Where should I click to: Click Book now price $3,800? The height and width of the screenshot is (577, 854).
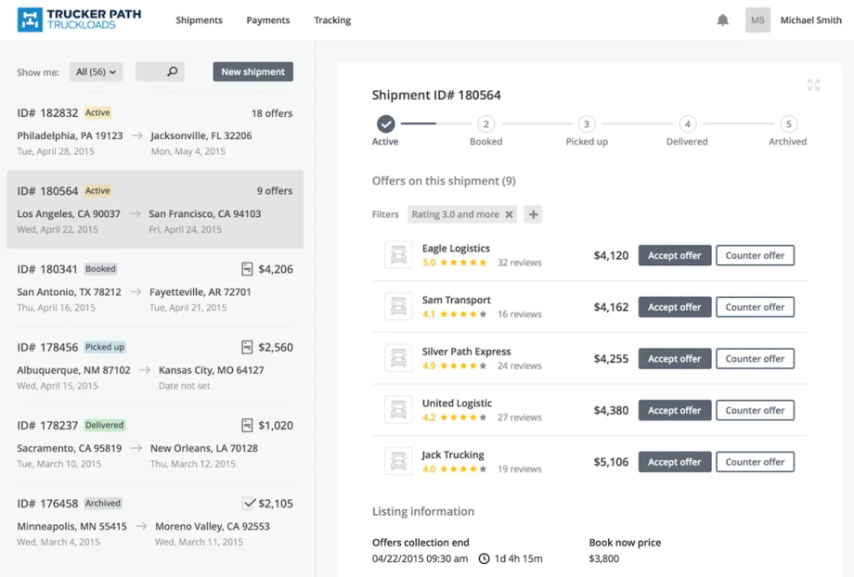[x=604, y=558]
